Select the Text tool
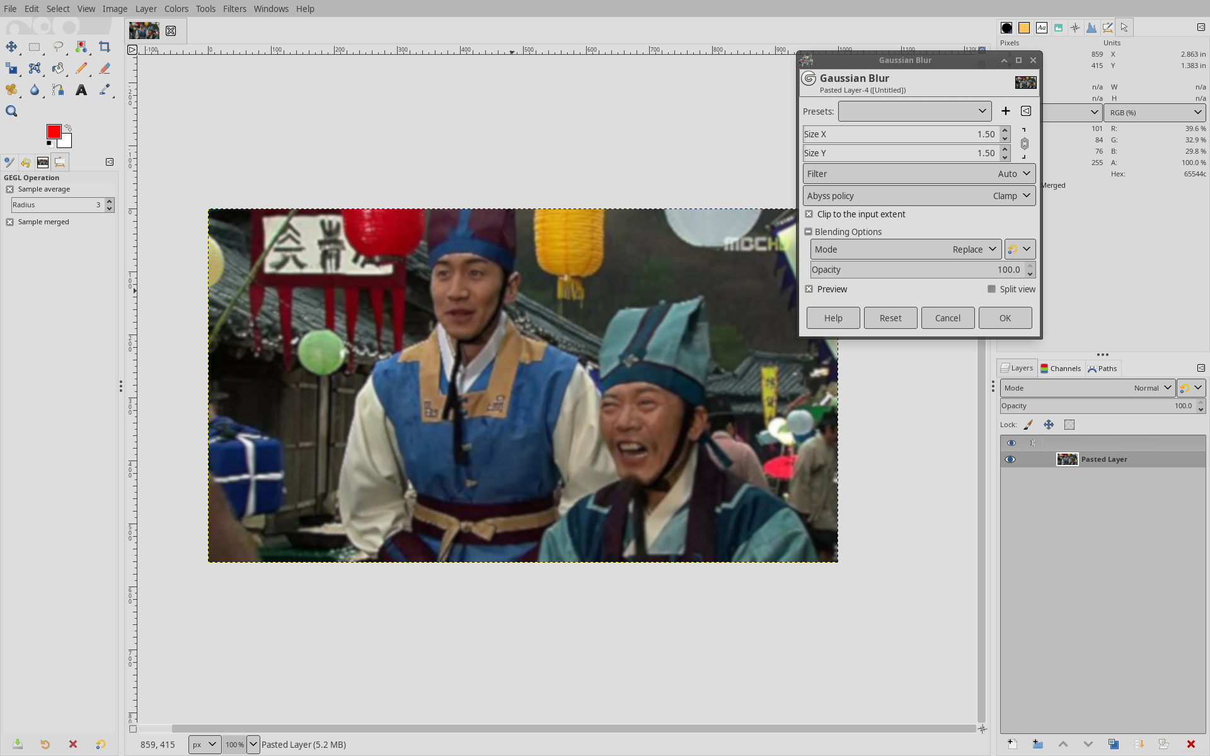 pos(81,90)
